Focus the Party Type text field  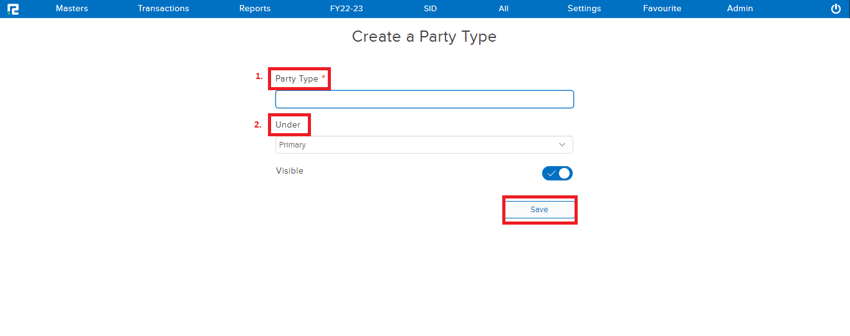pyautogui.click(x=424, y=100)
